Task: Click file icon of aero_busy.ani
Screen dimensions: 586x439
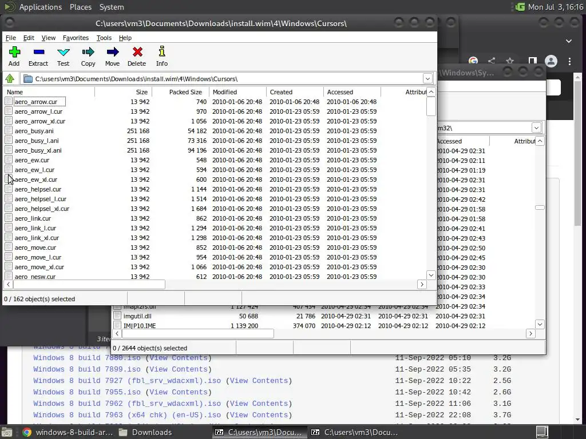Action: [9, 131]
